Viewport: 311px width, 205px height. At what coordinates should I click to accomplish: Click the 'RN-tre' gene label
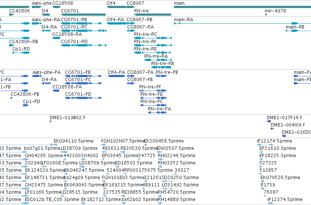point(141,11)
